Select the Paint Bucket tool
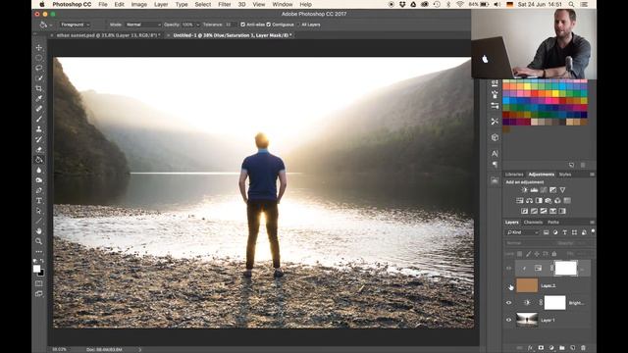 (39, 160)
